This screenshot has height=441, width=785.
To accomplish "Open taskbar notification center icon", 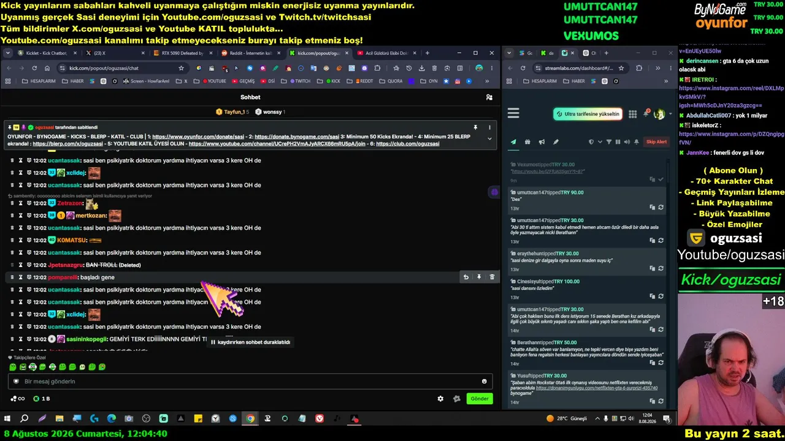I will coord(667,419).
